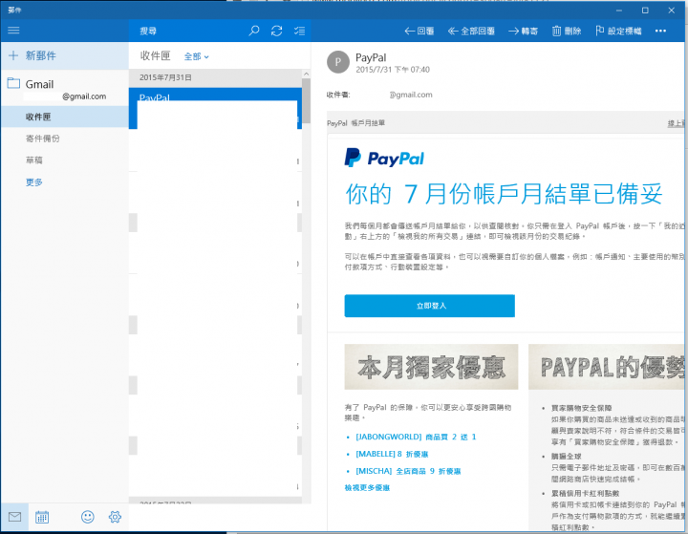Image resolution: width=688 pixels, height=534 pixels.
Task: Set flag on the PayPal email
Action: (618, 31)
